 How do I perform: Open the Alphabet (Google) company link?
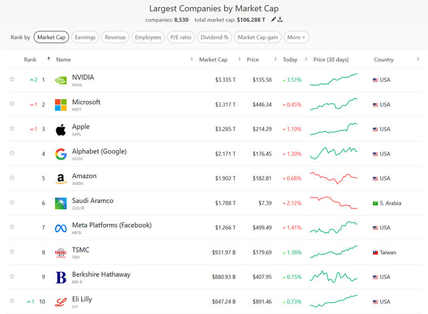(100, 152)
